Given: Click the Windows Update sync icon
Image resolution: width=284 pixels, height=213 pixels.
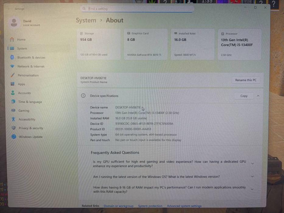Looking at the screenshot, I should click(14, 137).
